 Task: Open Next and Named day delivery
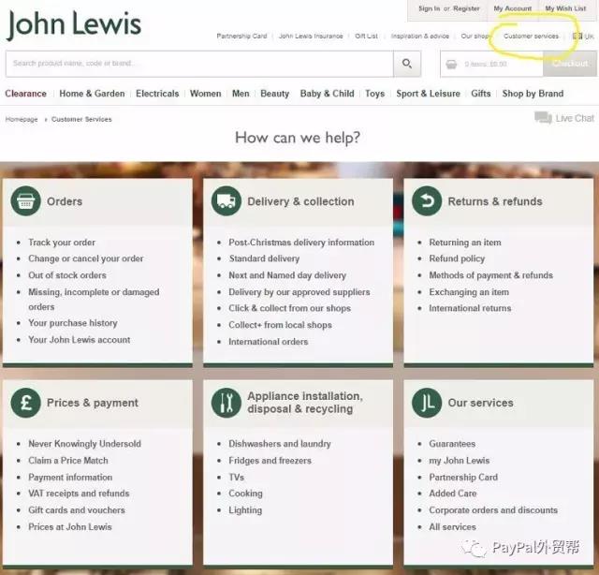(287, 275)
